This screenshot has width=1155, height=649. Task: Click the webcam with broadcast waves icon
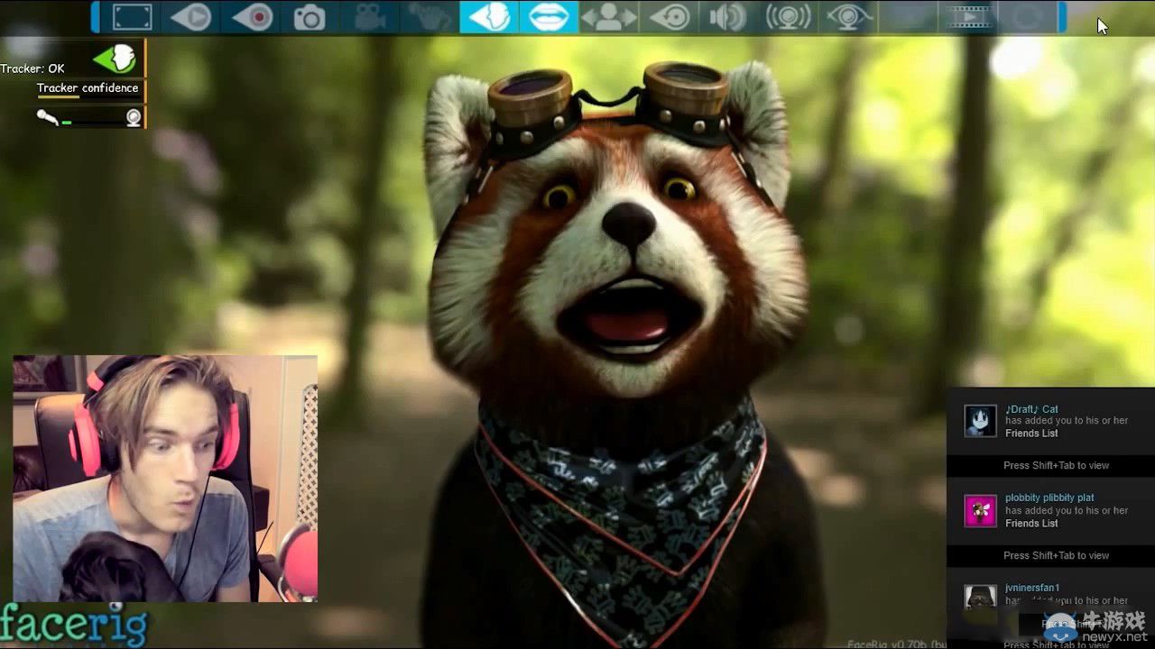point(788,17)
